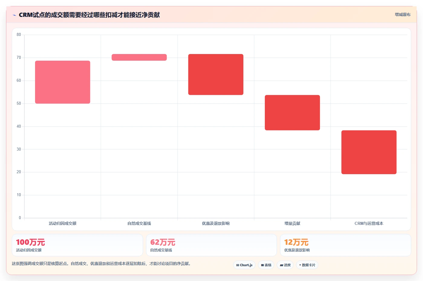The image size is (423, 281).
Task: Click the lightning icon beside the title
Action: coord(14,15)
